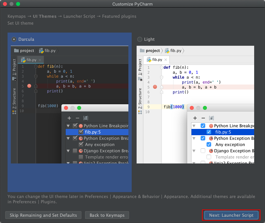Select the Light theme radio button
Image resolution: width=265 pixels, height=223 pixels.
[140, 39]
